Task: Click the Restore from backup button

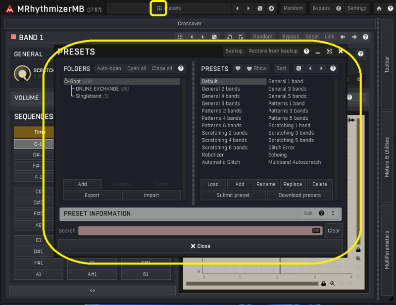Action: (x=273, y=51)
